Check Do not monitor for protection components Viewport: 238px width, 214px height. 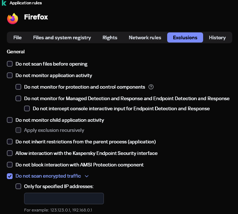18,87
